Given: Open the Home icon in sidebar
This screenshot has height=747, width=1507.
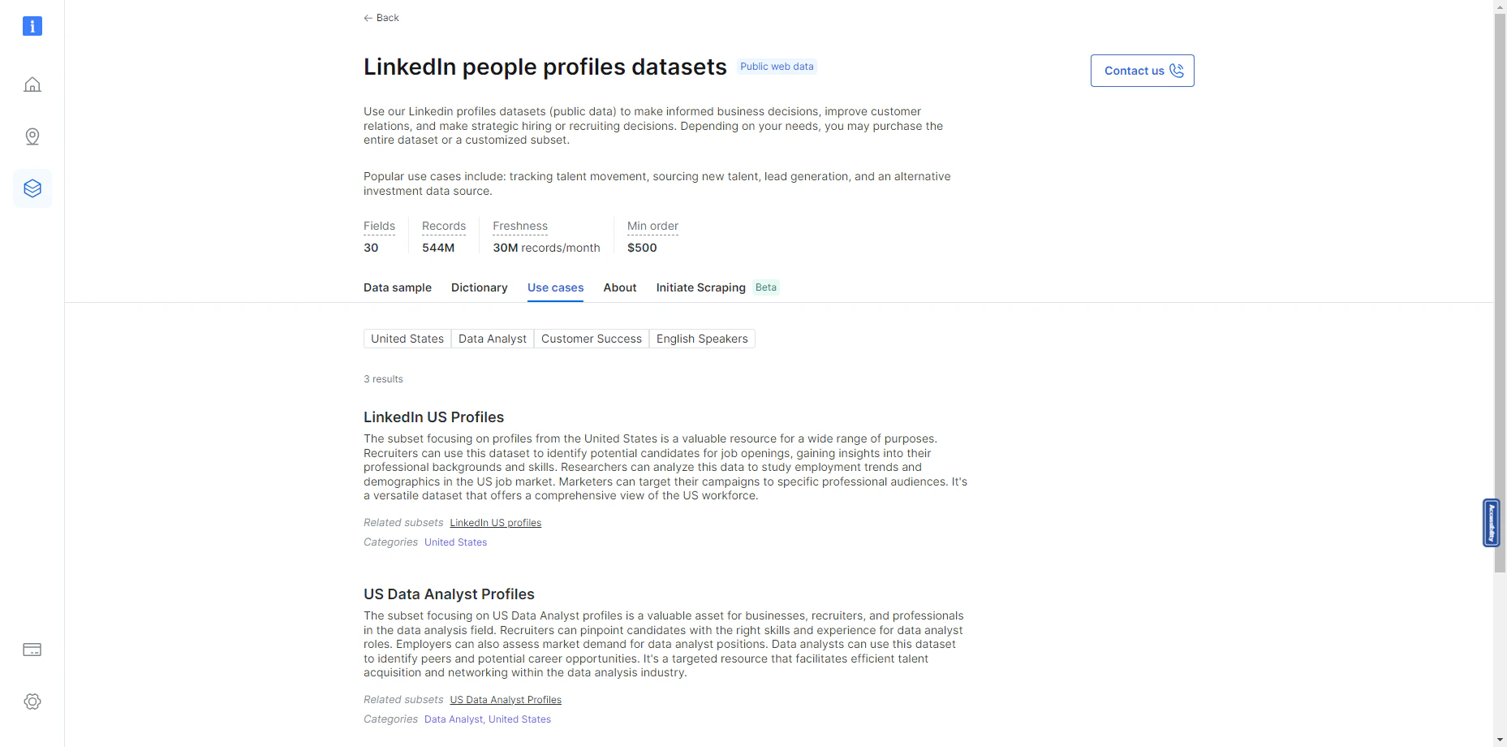Looking at the screenshot, I should pos(32,84).
